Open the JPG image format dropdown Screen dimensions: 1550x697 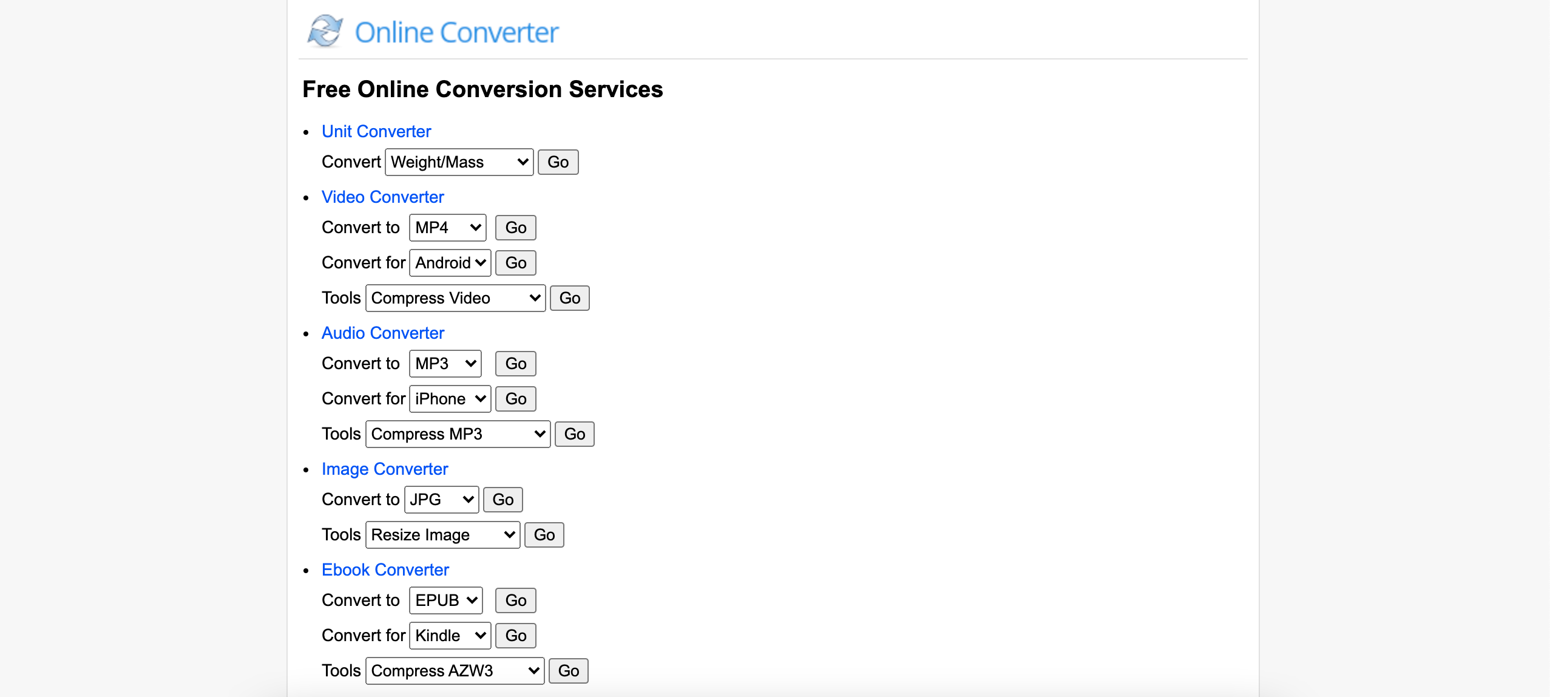(441, 499)
